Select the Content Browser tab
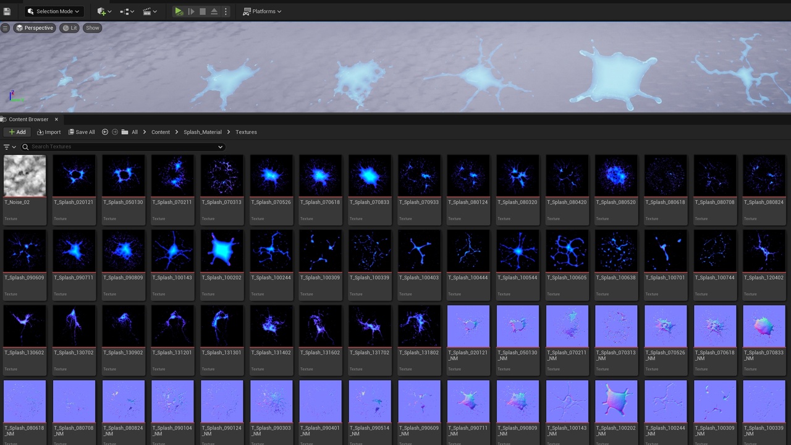 click(x=28, y=119)
